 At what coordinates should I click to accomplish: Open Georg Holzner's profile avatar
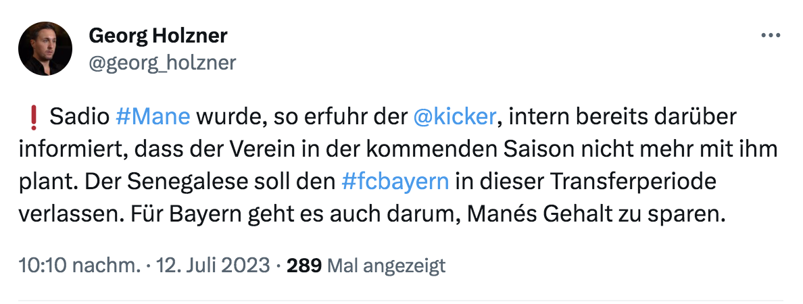(x=45, y=48)
